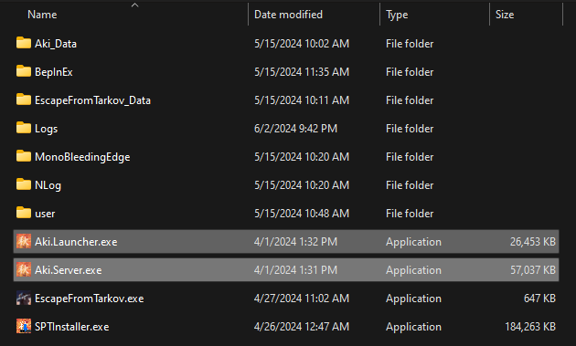The image size is (576, 346).
Task: Click the EscapeFromTarkov_Data folder icon
Action: click(x=24, y=100)
